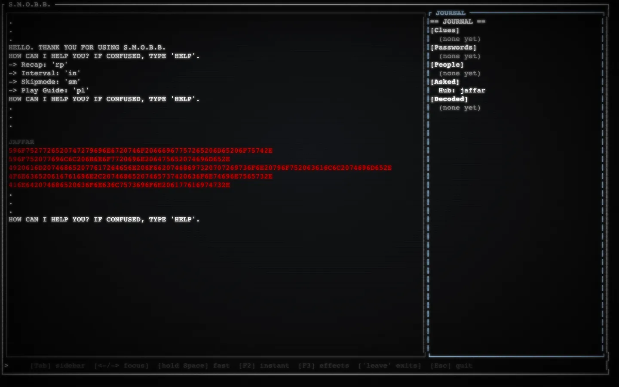The image size is (619, 387).
Task: Select the [Decoded] journal section
Action: (449, 99)
